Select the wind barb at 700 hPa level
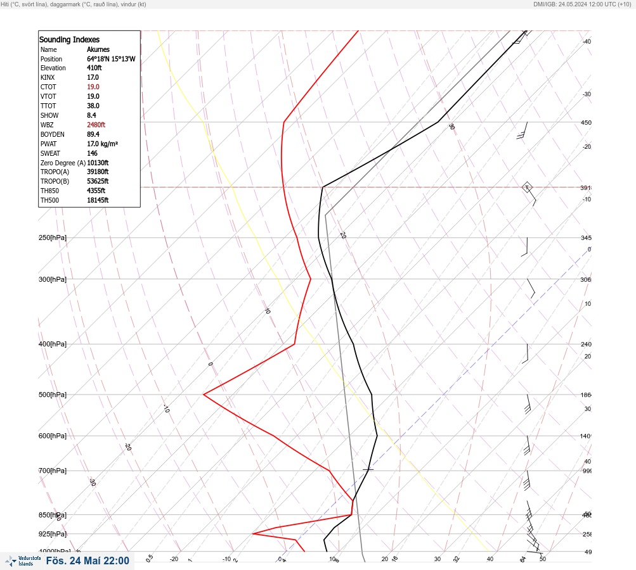This screenshot has width=636, height=570. 527,481
